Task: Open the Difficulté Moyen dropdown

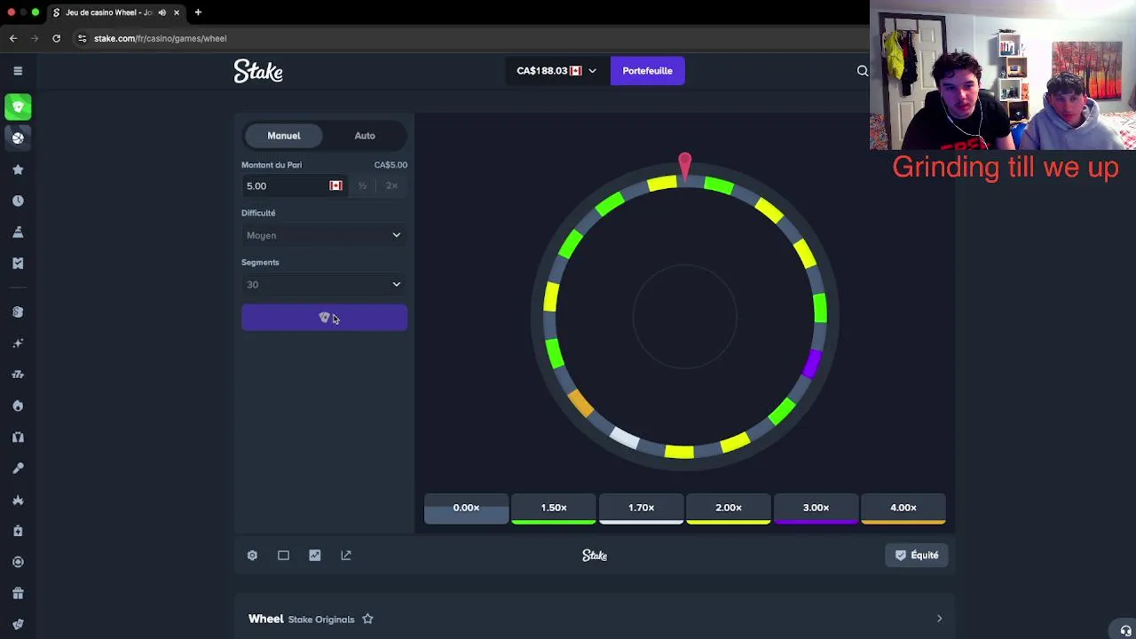Action: [324, 235]
